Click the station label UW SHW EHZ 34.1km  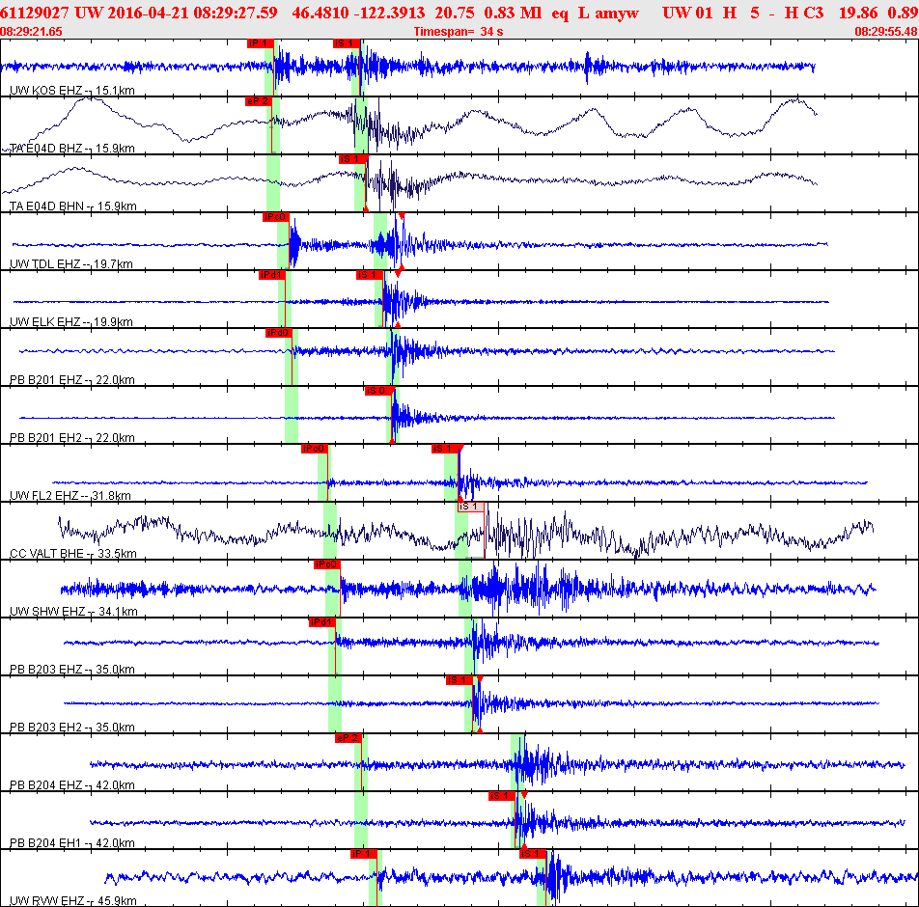pos(73,611)
